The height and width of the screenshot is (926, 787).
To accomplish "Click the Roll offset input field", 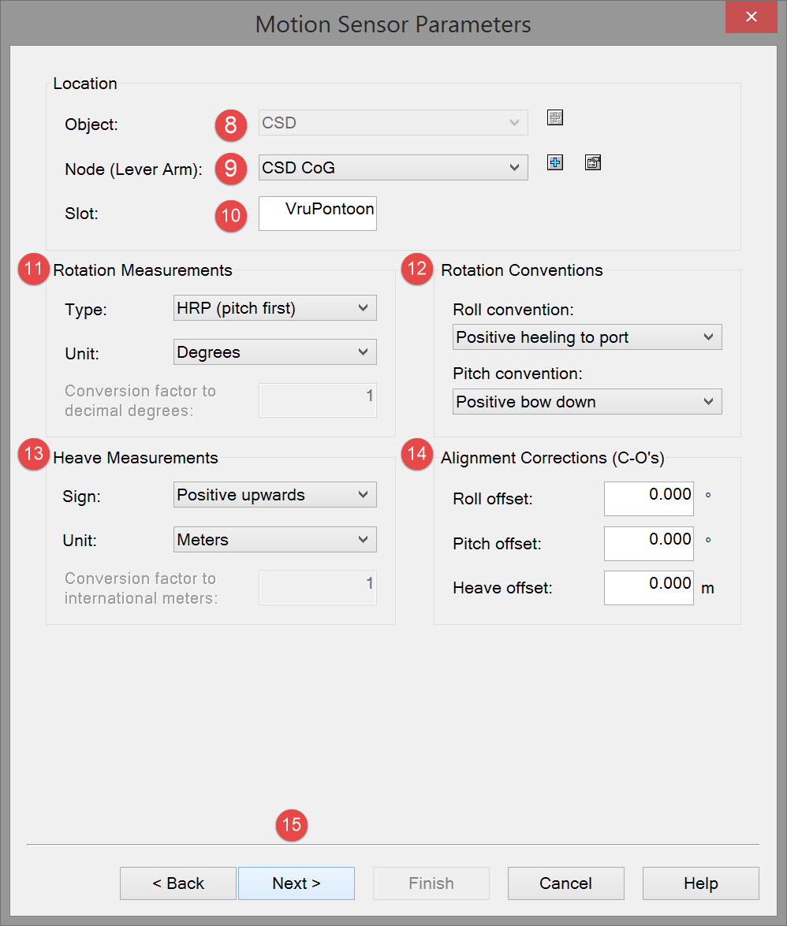I will tap(648, 499).
